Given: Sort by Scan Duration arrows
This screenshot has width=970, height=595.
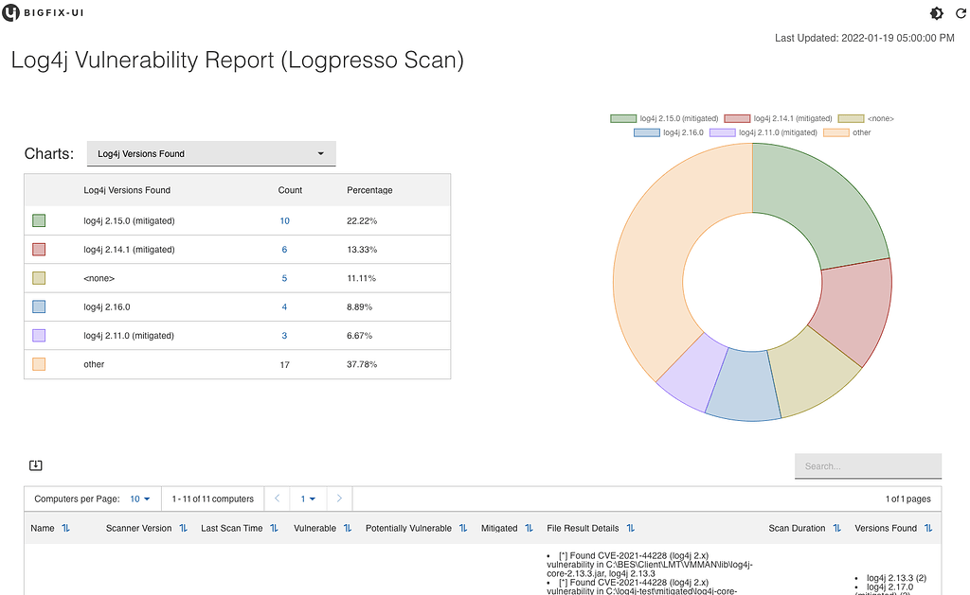Looking at the screenshot, I should click(x=837, y=528).
